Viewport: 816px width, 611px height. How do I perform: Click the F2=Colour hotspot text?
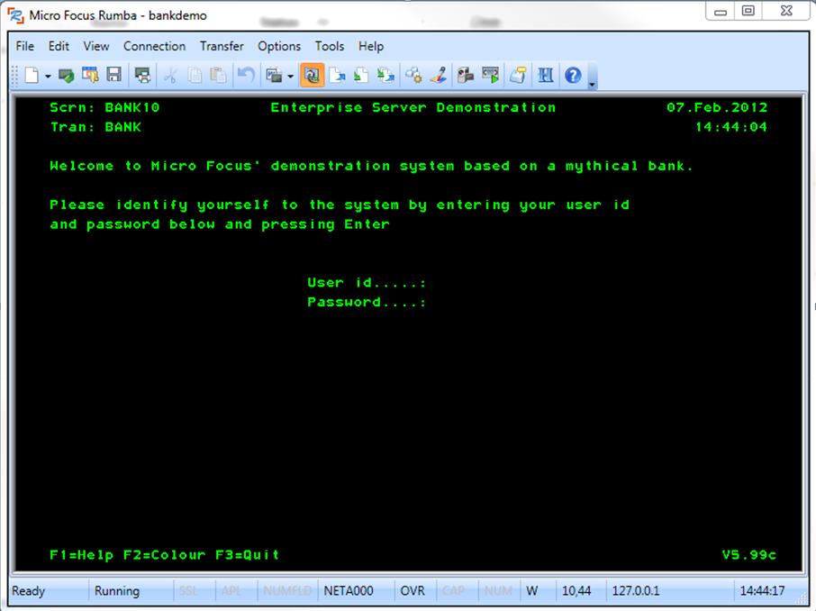coord(165,555)
